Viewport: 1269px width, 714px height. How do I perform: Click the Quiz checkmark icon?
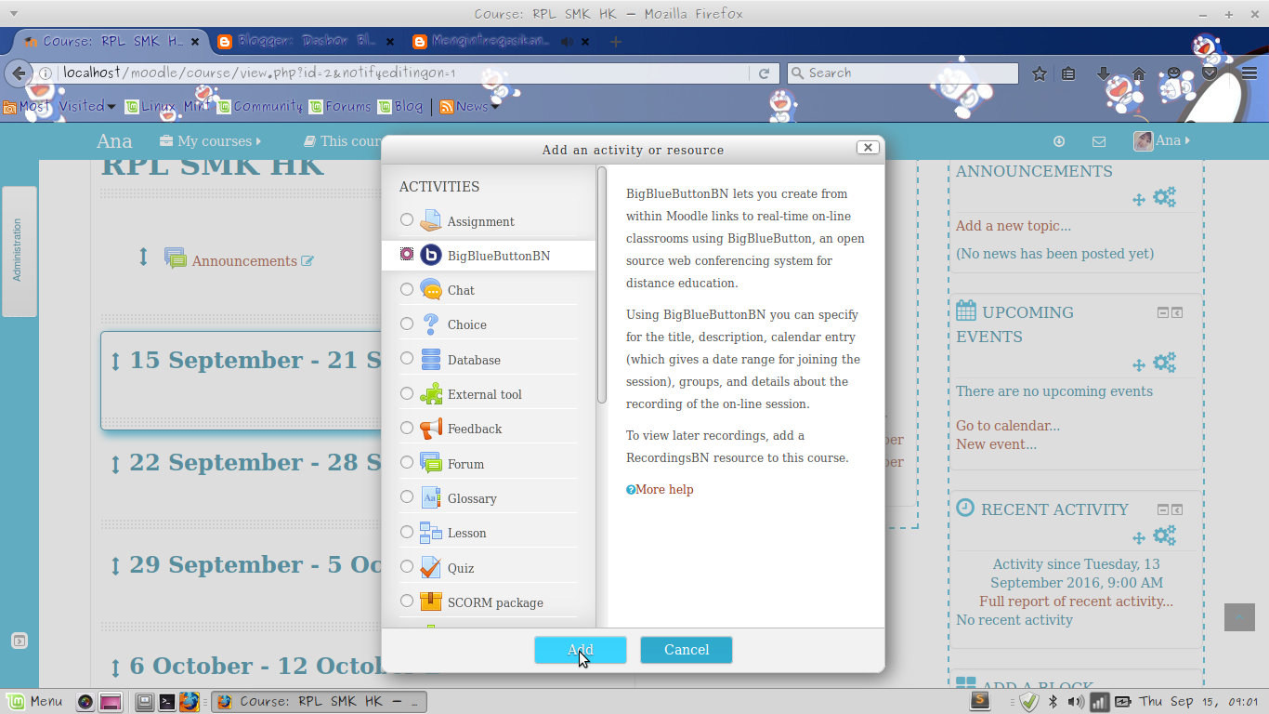[x=430, y=567]
